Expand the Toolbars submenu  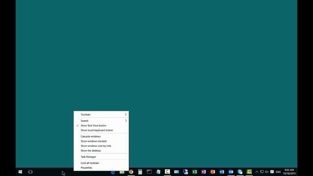101,114
